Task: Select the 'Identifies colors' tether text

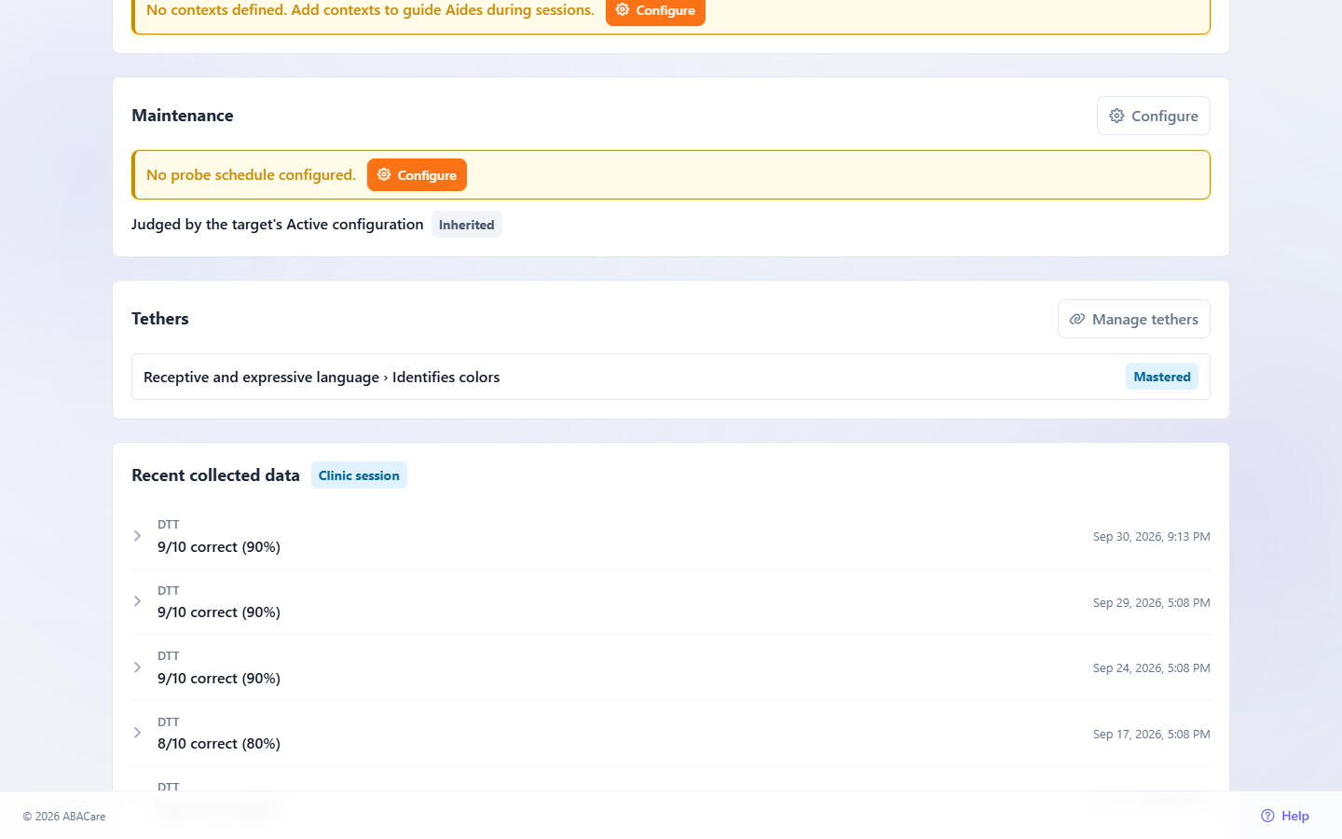Action: (x=445, y=377)
